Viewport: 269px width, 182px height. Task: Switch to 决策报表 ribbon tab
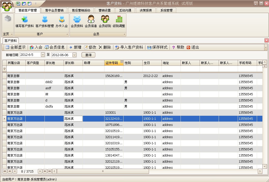coord(146,10)
